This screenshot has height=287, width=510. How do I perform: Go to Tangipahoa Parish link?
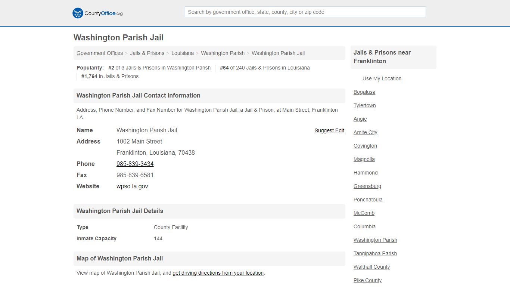pos(375,253)
